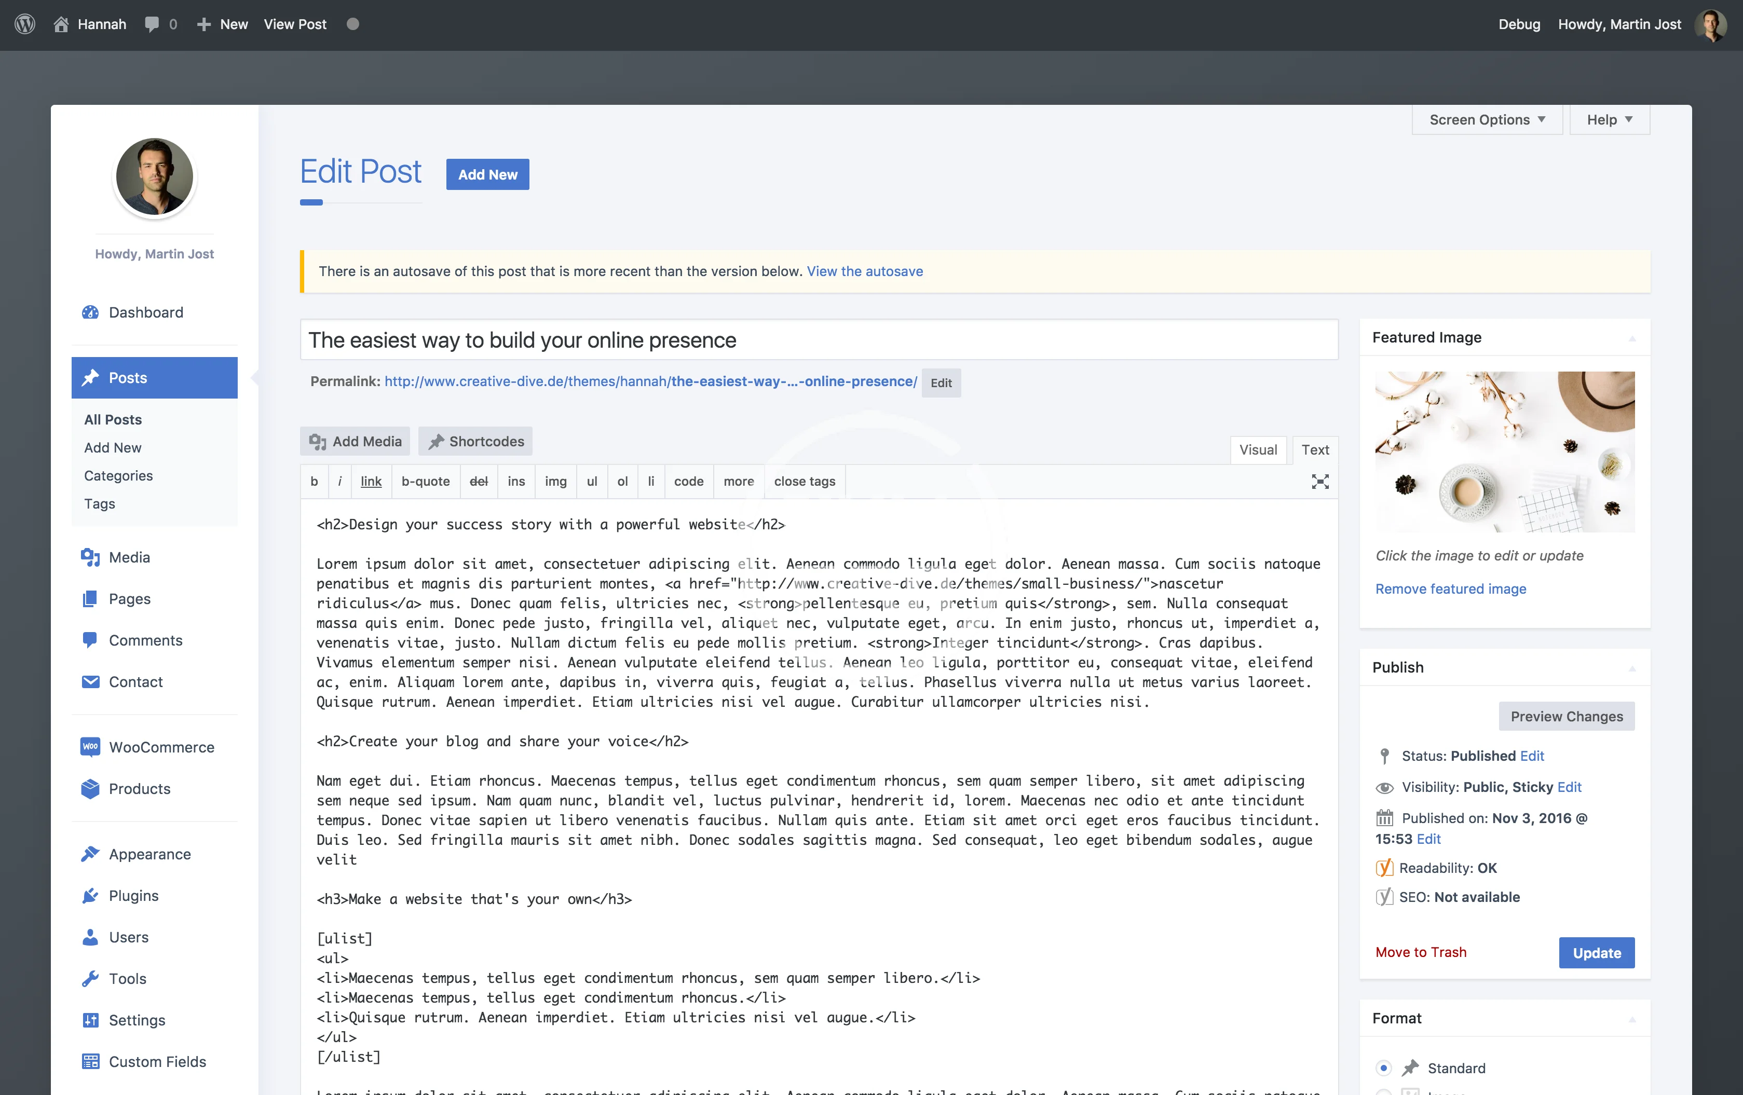Open comments bubble icon in admin bar
Screen dimensions: 1743x1095
point(152,24)
